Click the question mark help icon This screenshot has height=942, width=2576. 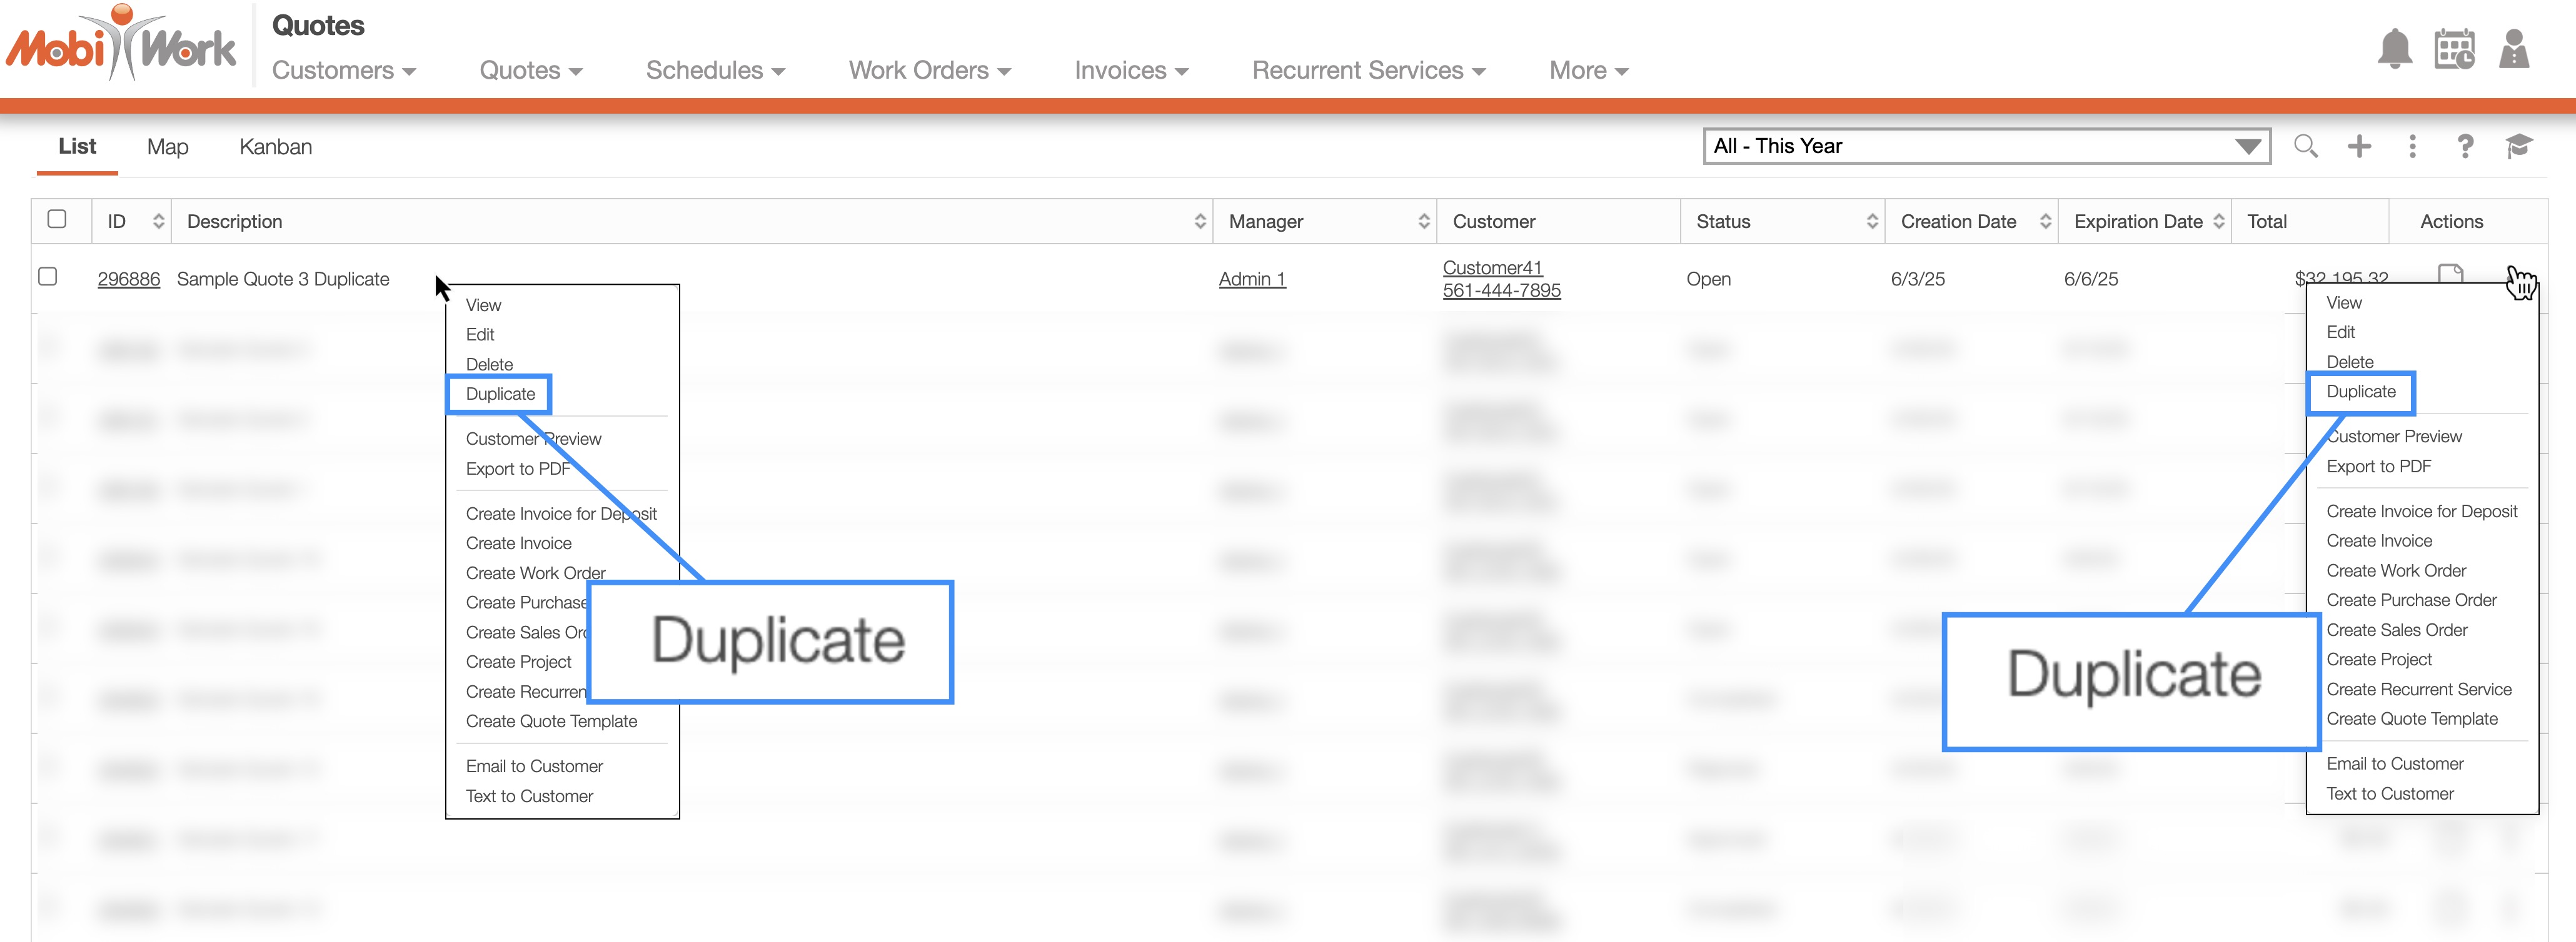pyautogui.click(x=2465, y=147)
